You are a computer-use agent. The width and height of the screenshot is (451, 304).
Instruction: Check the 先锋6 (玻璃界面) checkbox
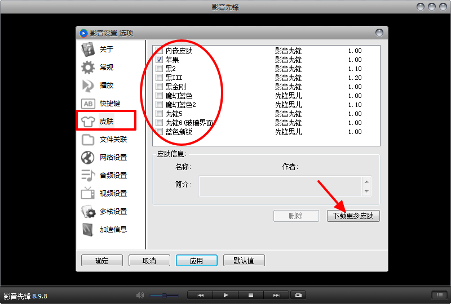pyautogui.click(x=159, y=122)
